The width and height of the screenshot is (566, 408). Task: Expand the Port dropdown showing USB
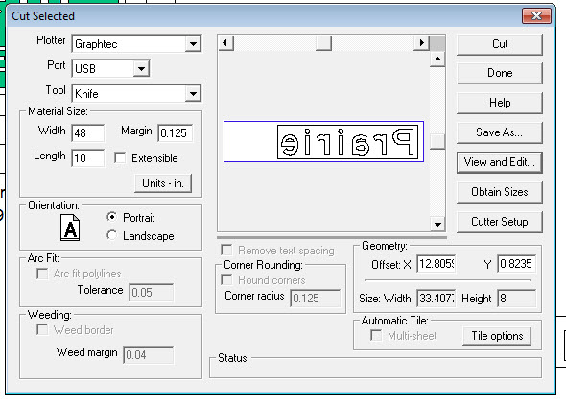point(110,68)
